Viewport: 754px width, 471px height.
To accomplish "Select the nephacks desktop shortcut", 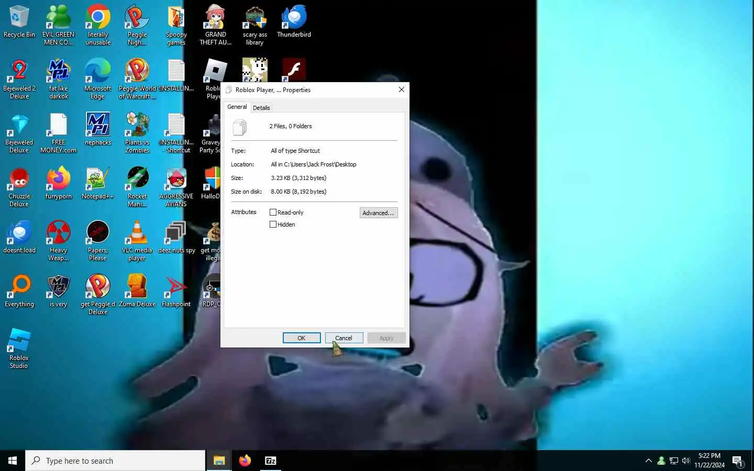I will pyautogui.click(x=98, y=129).
